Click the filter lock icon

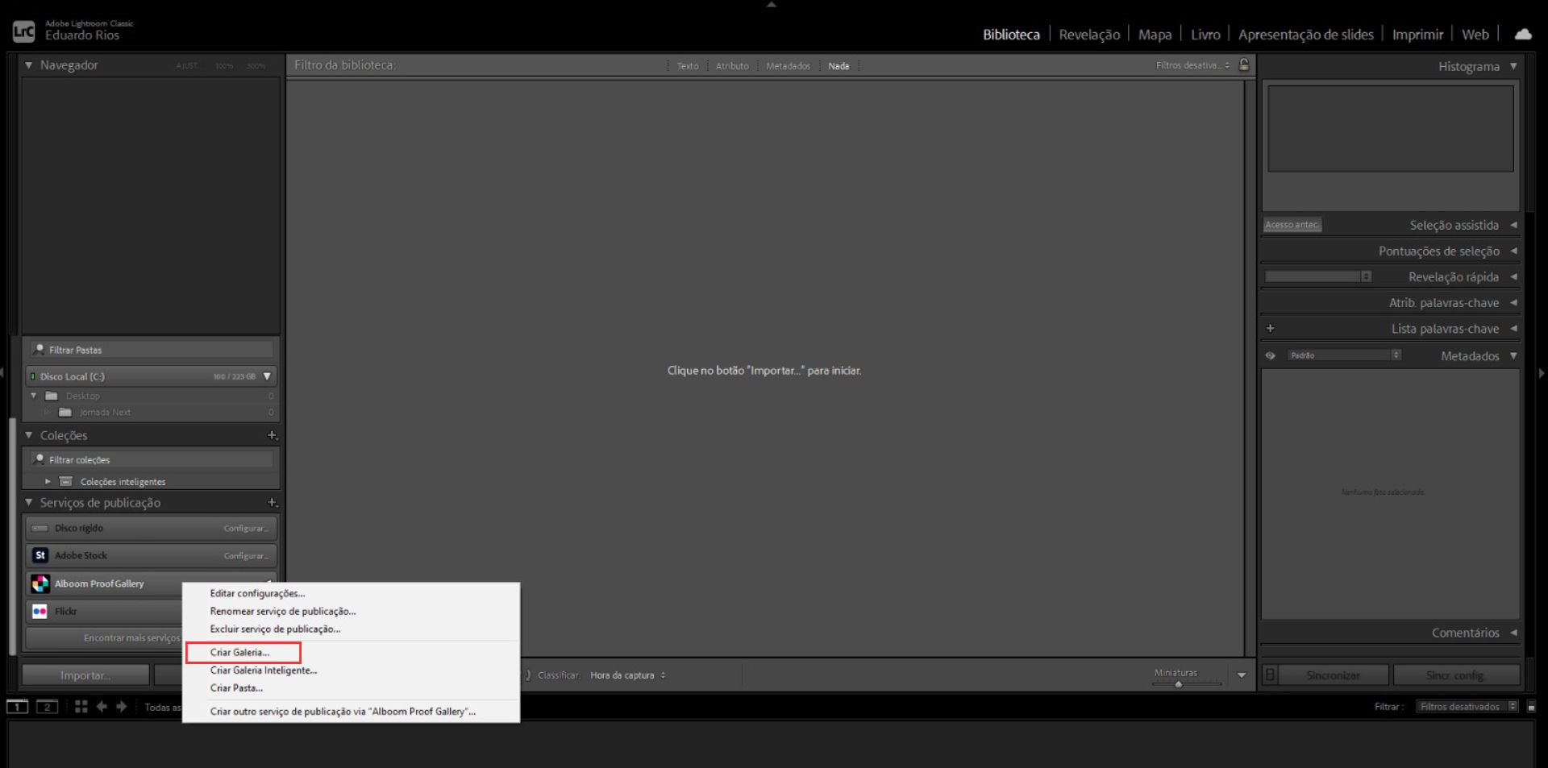click(1244, 65)
